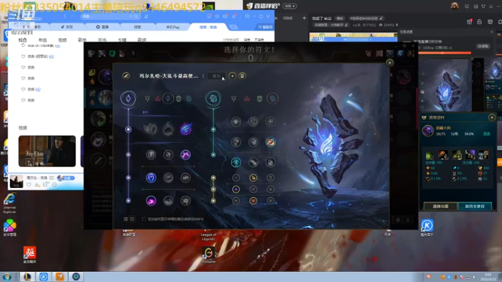Open the WeGame desktop icon
Viewport: 502px width, 282px height.
pyautogui.click(x=208, y=255)
